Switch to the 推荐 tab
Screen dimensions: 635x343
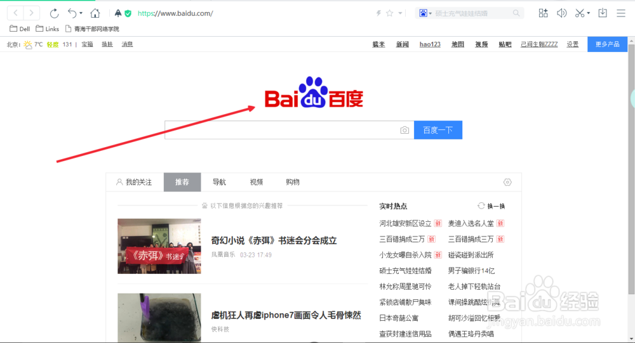pyautogui.click(x=182, y=182)
